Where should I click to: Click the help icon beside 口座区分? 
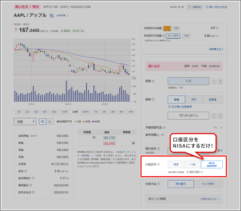158,164
